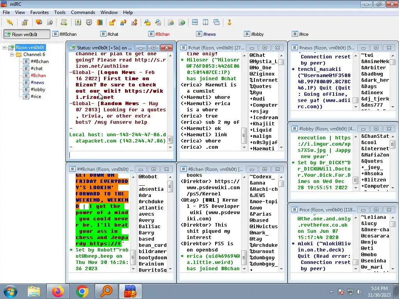Select red #8chan in the treebar
This screenshot has width=399, height=299.
[38, 76]
